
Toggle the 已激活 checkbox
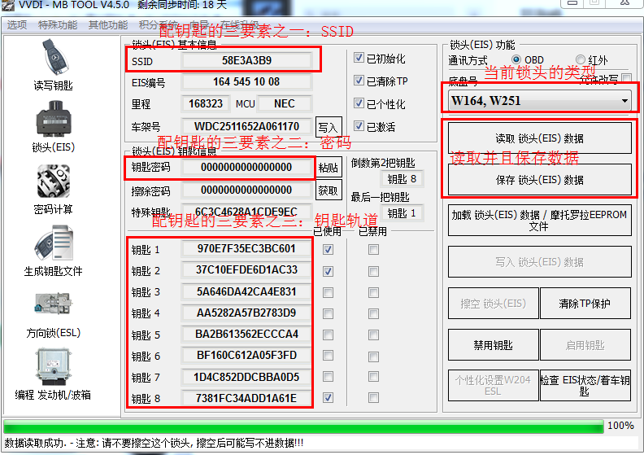[x=359, y=126]
